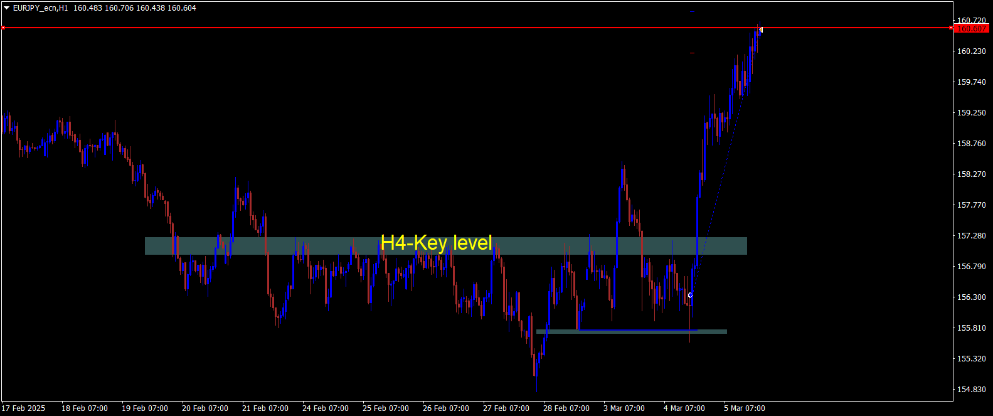Image resolution: width=993 pixels, height=416 pixels.
Task: Click the 3 Mar 07:00 time label
Action: [624, 408]
